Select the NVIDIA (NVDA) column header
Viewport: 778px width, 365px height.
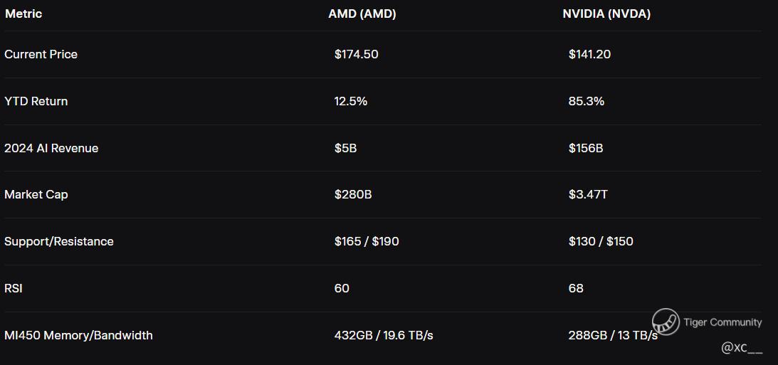pyautogui.click(x=606, y=14)
